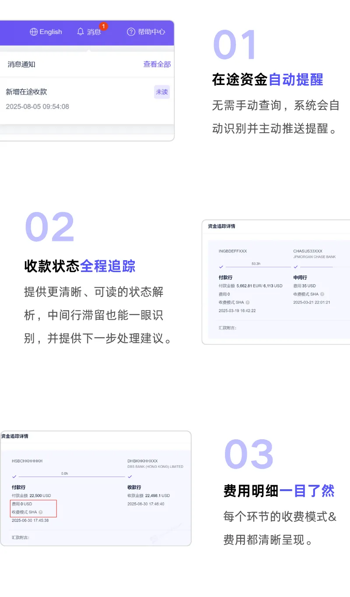Open the 帮助中心 question mark icon

[130, 32]
